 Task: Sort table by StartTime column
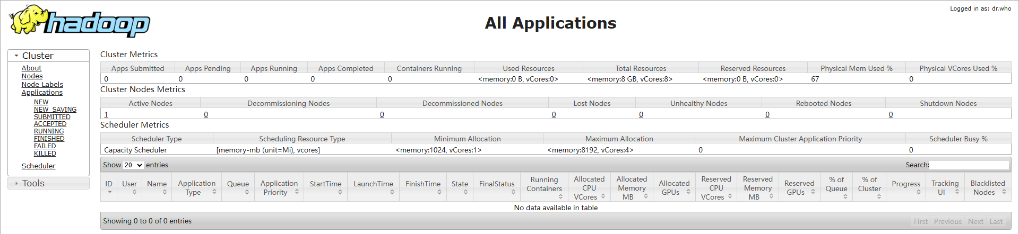tap(325, 187)
